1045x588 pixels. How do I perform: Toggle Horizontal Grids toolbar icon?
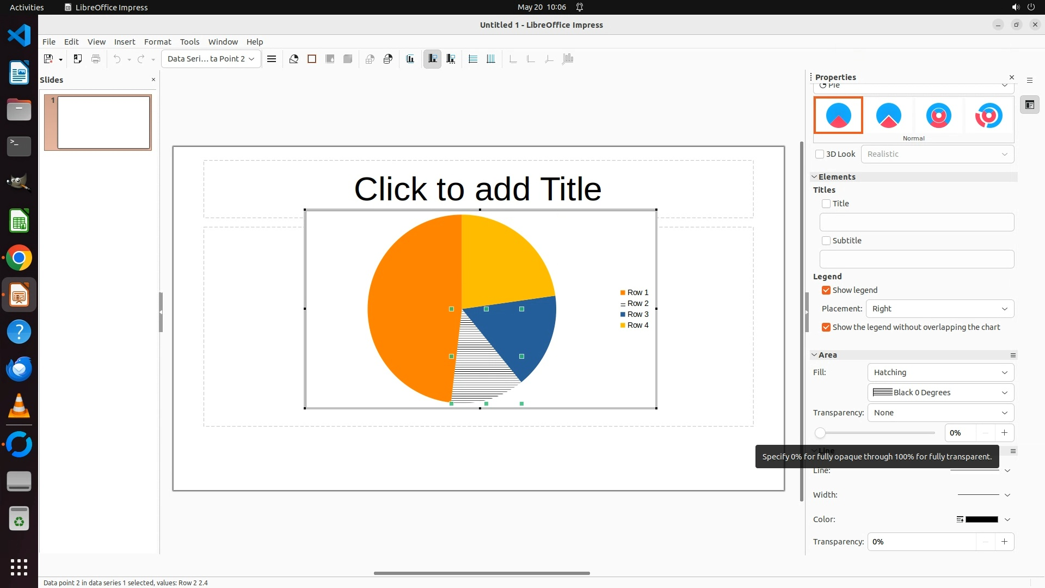point(473,59)
